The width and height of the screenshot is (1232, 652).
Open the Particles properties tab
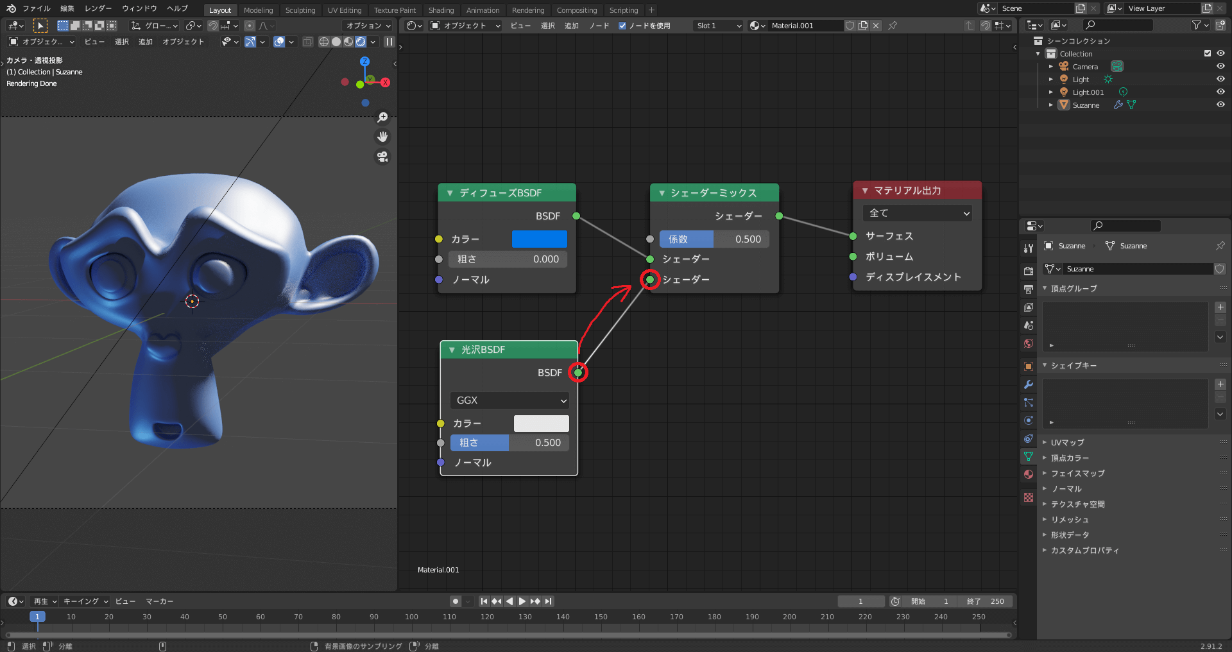click(x=1029, y=402)
